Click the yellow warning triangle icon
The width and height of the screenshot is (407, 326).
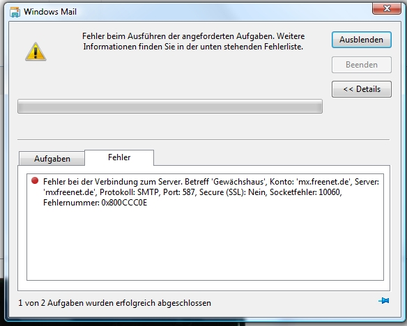pyautogui.click(x=36, y=52)
